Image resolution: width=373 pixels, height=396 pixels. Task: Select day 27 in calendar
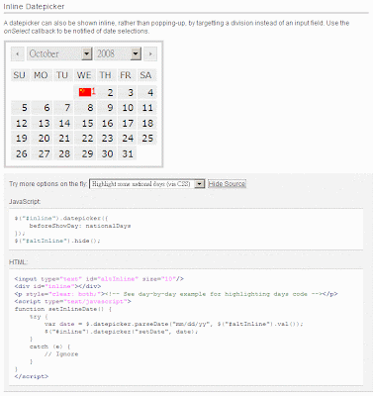(x=42, y=153)
